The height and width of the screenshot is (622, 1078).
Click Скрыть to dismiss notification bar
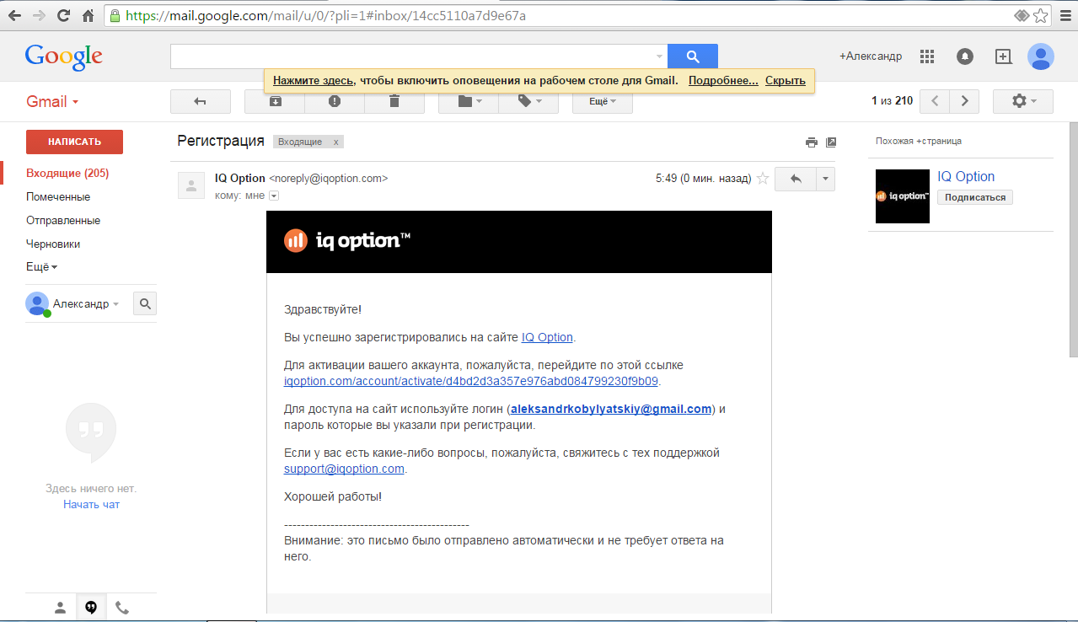(786, 81)
